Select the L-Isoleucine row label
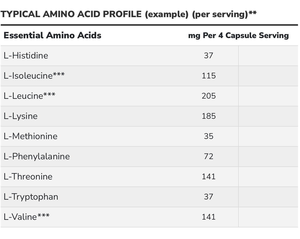This screenshot has height=239, width=300. (34, 76)
